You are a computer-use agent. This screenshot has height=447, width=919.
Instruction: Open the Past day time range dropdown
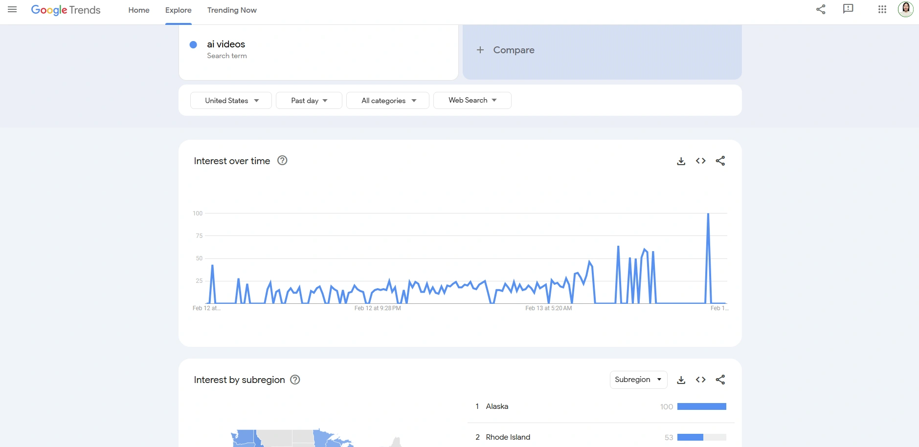[309, 101]
